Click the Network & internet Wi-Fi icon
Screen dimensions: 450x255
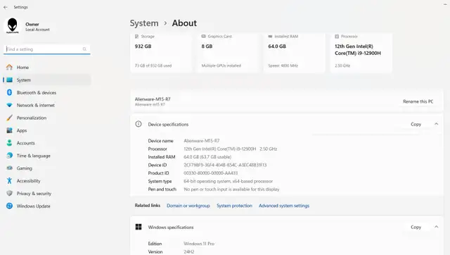point(9,105)
